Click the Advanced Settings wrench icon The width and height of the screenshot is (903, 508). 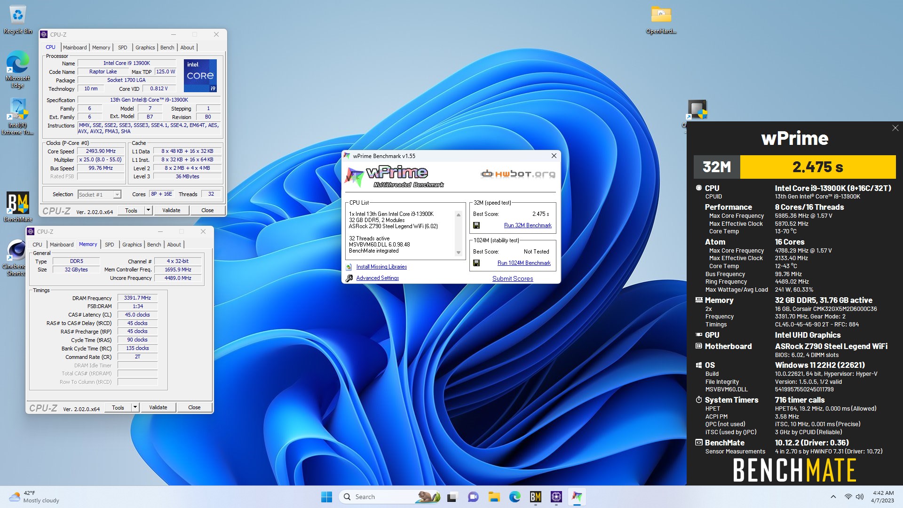point(349,278)
